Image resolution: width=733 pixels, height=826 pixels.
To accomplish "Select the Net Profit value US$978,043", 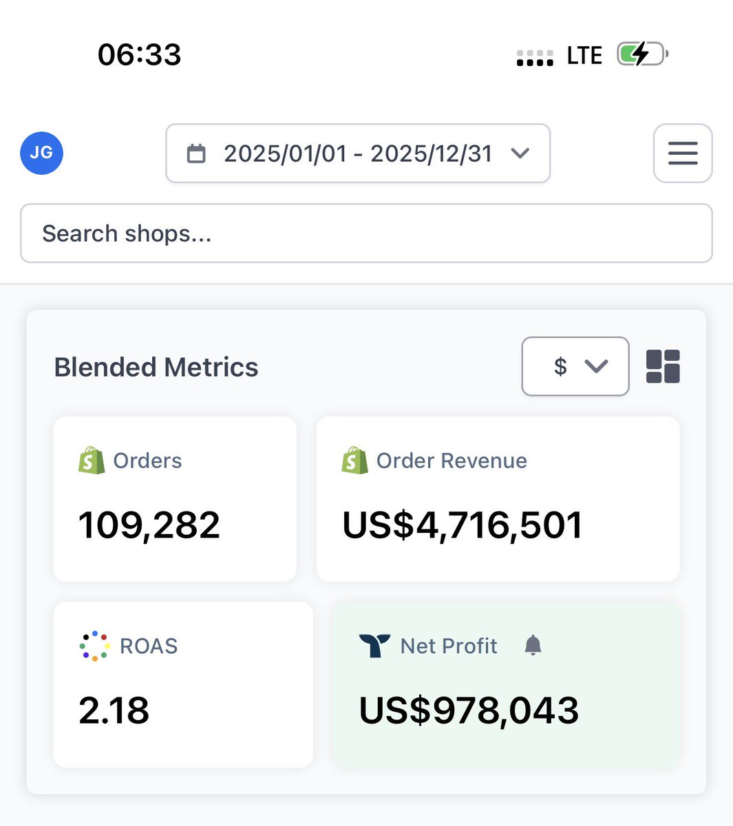I will tap(469, 710).
